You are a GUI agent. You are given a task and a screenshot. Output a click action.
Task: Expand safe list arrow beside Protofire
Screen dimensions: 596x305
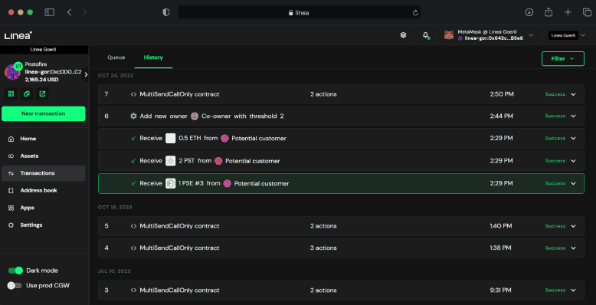[x=86, y=74]
